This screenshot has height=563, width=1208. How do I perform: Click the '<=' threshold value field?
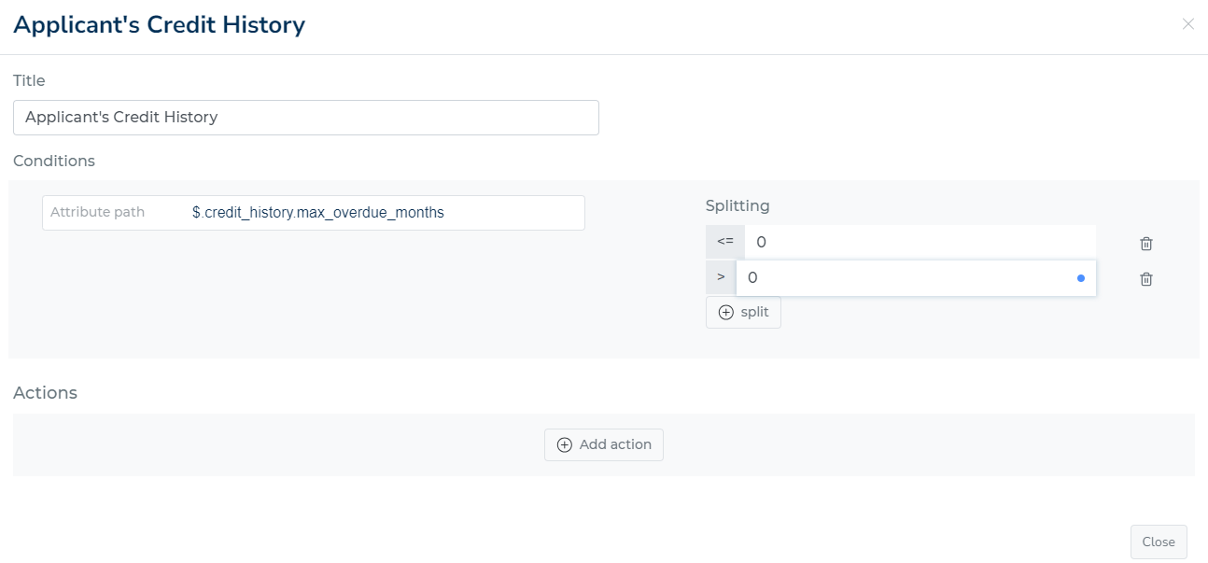coord(920,242)
